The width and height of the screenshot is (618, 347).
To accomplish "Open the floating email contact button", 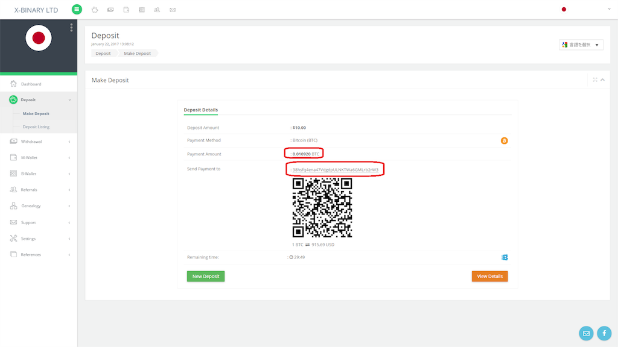I will click(586, 333).
